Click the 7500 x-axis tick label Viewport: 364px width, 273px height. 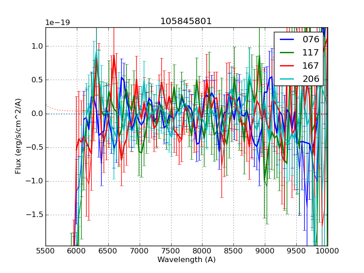(x=171, y=251)
